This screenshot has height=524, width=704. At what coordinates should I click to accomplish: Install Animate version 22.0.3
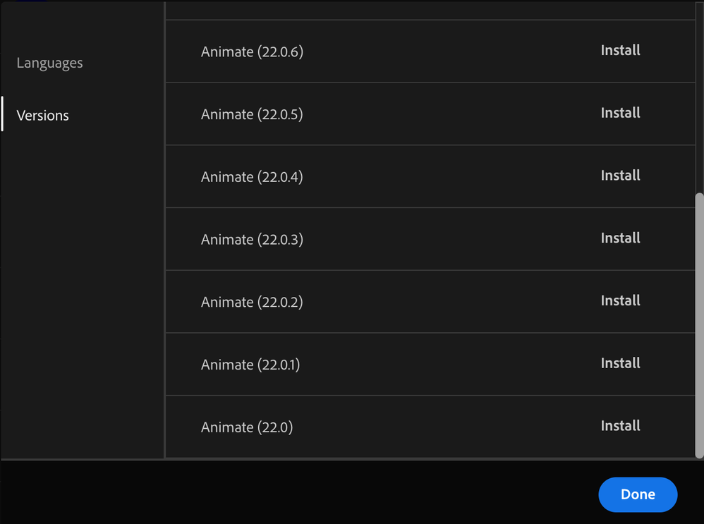click(620, 238)
